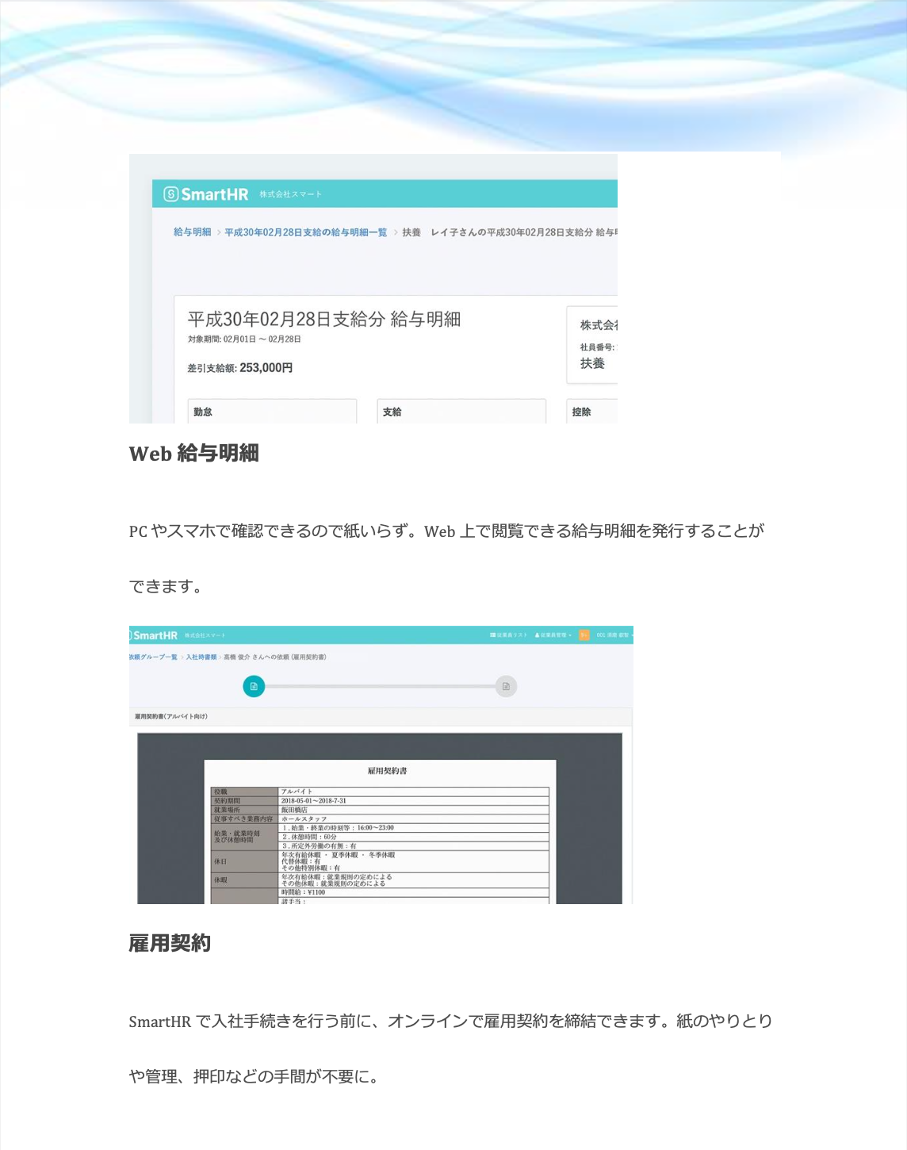Click the SmartHRで入社手続きを行う前に paragraph
907x1150 pixels.
point(450,1048)
